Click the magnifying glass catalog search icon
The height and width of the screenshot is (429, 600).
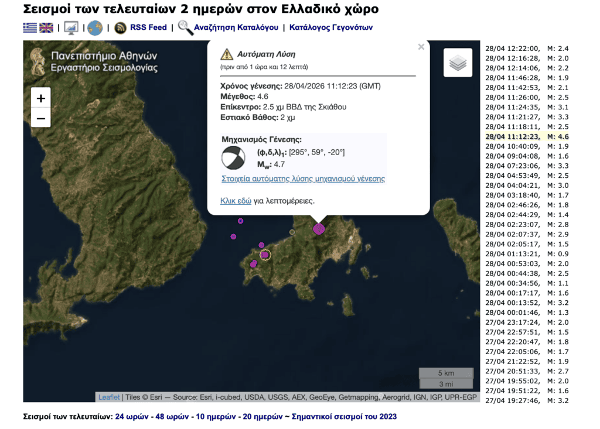coord(185,28)
